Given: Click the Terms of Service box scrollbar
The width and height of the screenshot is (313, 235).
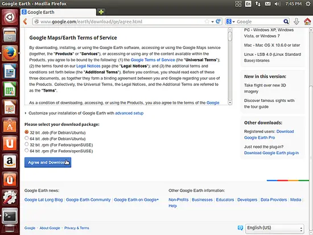Looking at the screenshot, I should pyautogui.click(x=230, y=66).
